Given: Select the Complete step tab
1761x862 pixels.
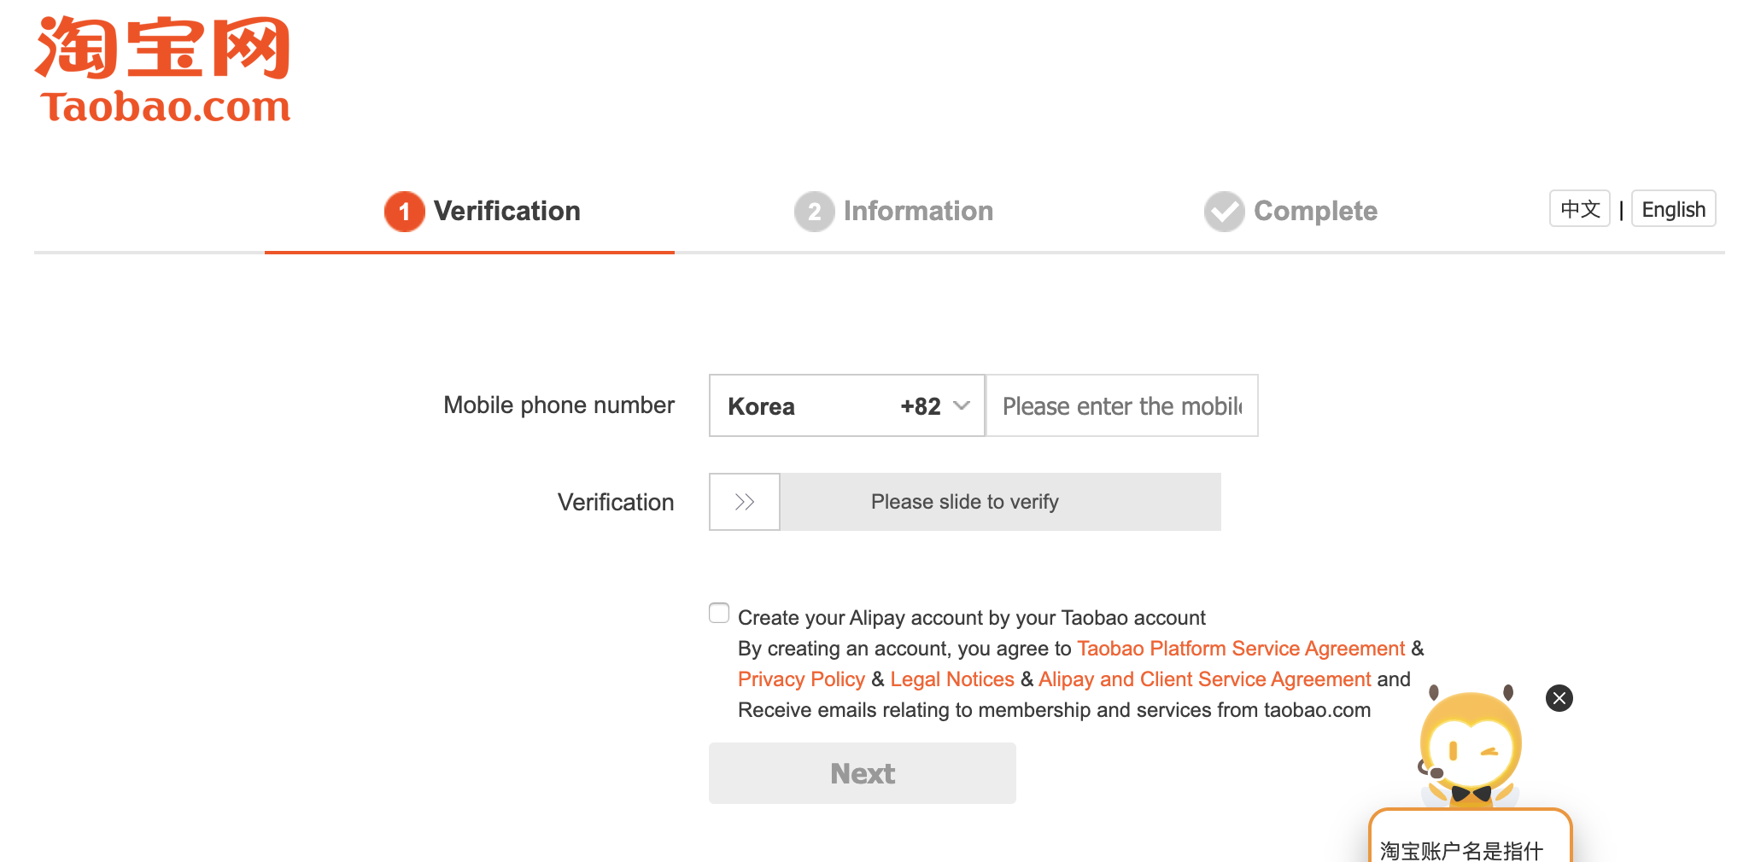Looking at the screenshot, I should [1290, 212].
